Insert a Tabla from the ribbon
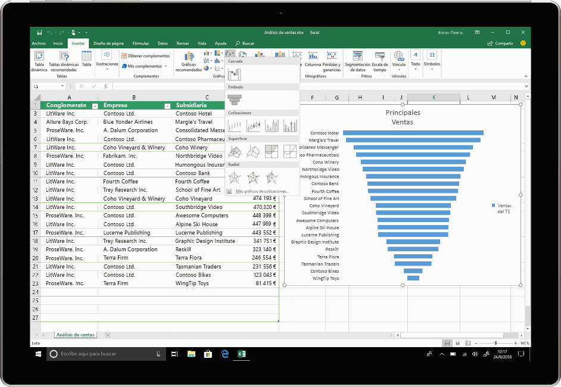This screenshot has height=387, width=561. pyautogui.click(x=86, y=59)
